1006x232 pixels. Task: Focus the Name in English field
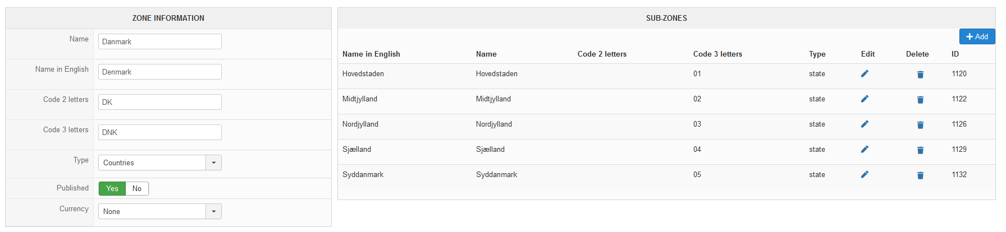[160, 72]
